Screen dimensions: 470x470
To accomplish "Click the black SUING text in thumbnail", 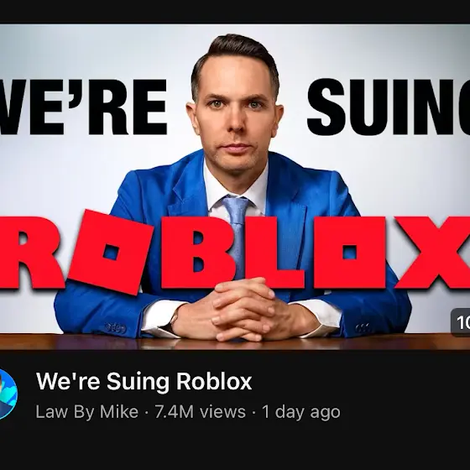I will click(x=389, y=107).
